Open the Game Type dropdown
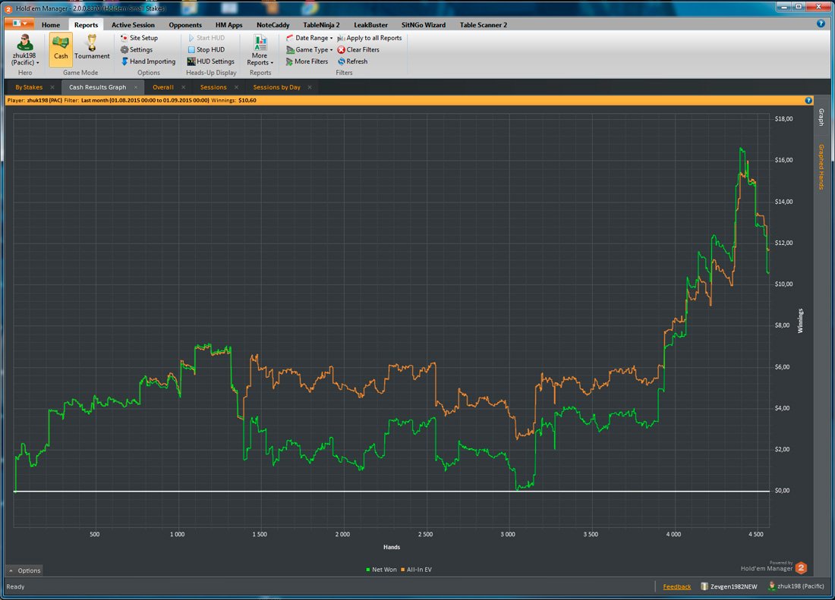835x600 pixels. (309, 49)
